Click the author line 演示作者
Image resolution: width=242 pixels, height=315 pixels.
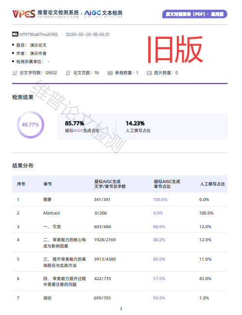coord(31,53)
